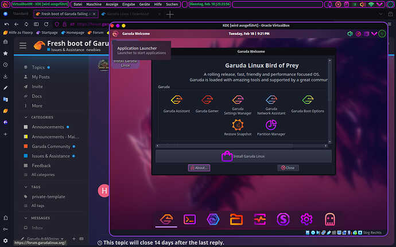Open the Feedback category
This screenshot has height=247, width=396.
[x=41, y=166]
